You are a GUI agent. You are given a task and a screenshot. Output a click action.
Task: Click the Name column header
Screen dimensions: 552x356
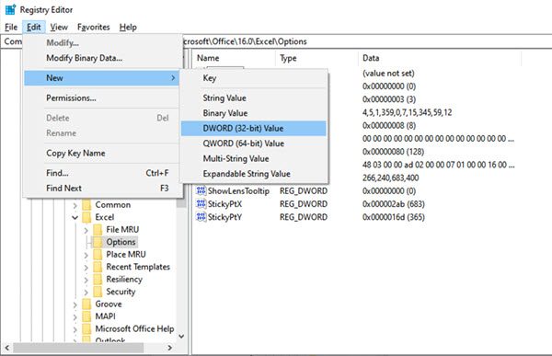(234, 58)
